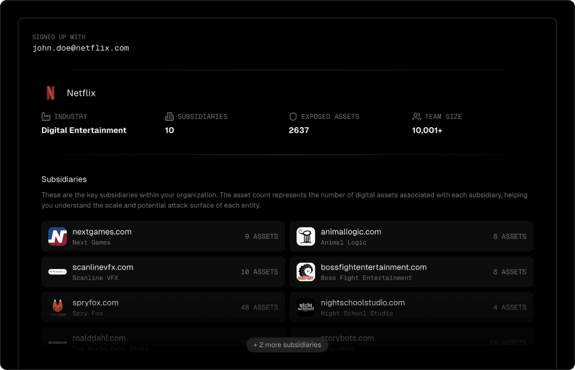The image size is (575, 370).
Task: Click the spryfox.com 48 Assets count
Action: pyautogui.click(x=259, y=307)
